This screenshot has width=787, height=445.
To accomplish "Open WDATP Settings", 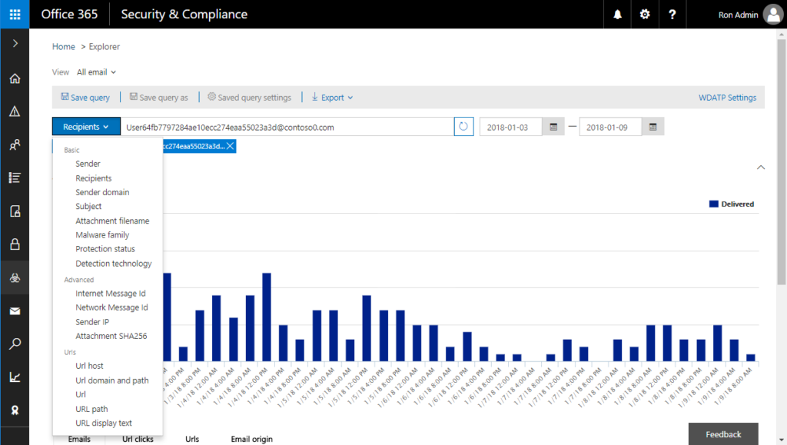I will click(727, 97).
